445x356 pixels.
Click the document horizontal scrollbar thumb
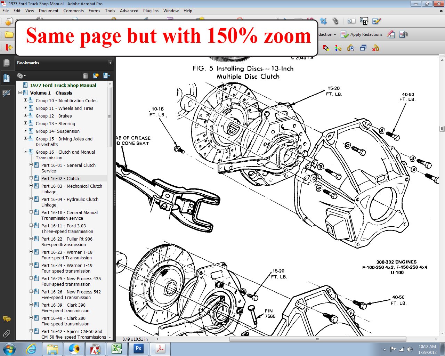[x=317, y=339]
